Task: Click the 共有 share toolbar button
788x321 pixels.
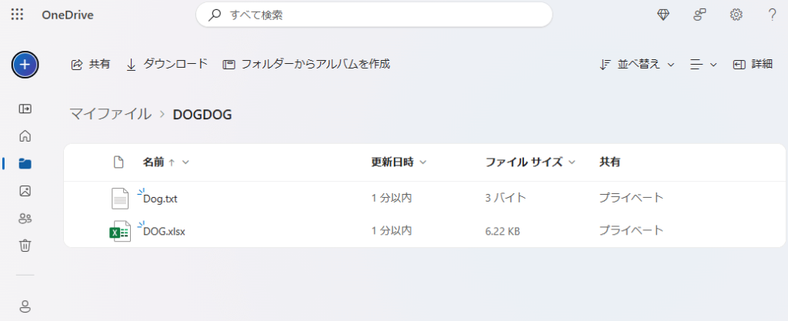Action: tap(91, 65)
